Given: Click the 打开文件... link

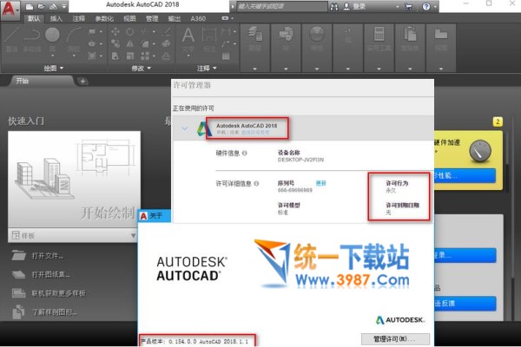Looking at the screenshot, I should pos(47,256).
